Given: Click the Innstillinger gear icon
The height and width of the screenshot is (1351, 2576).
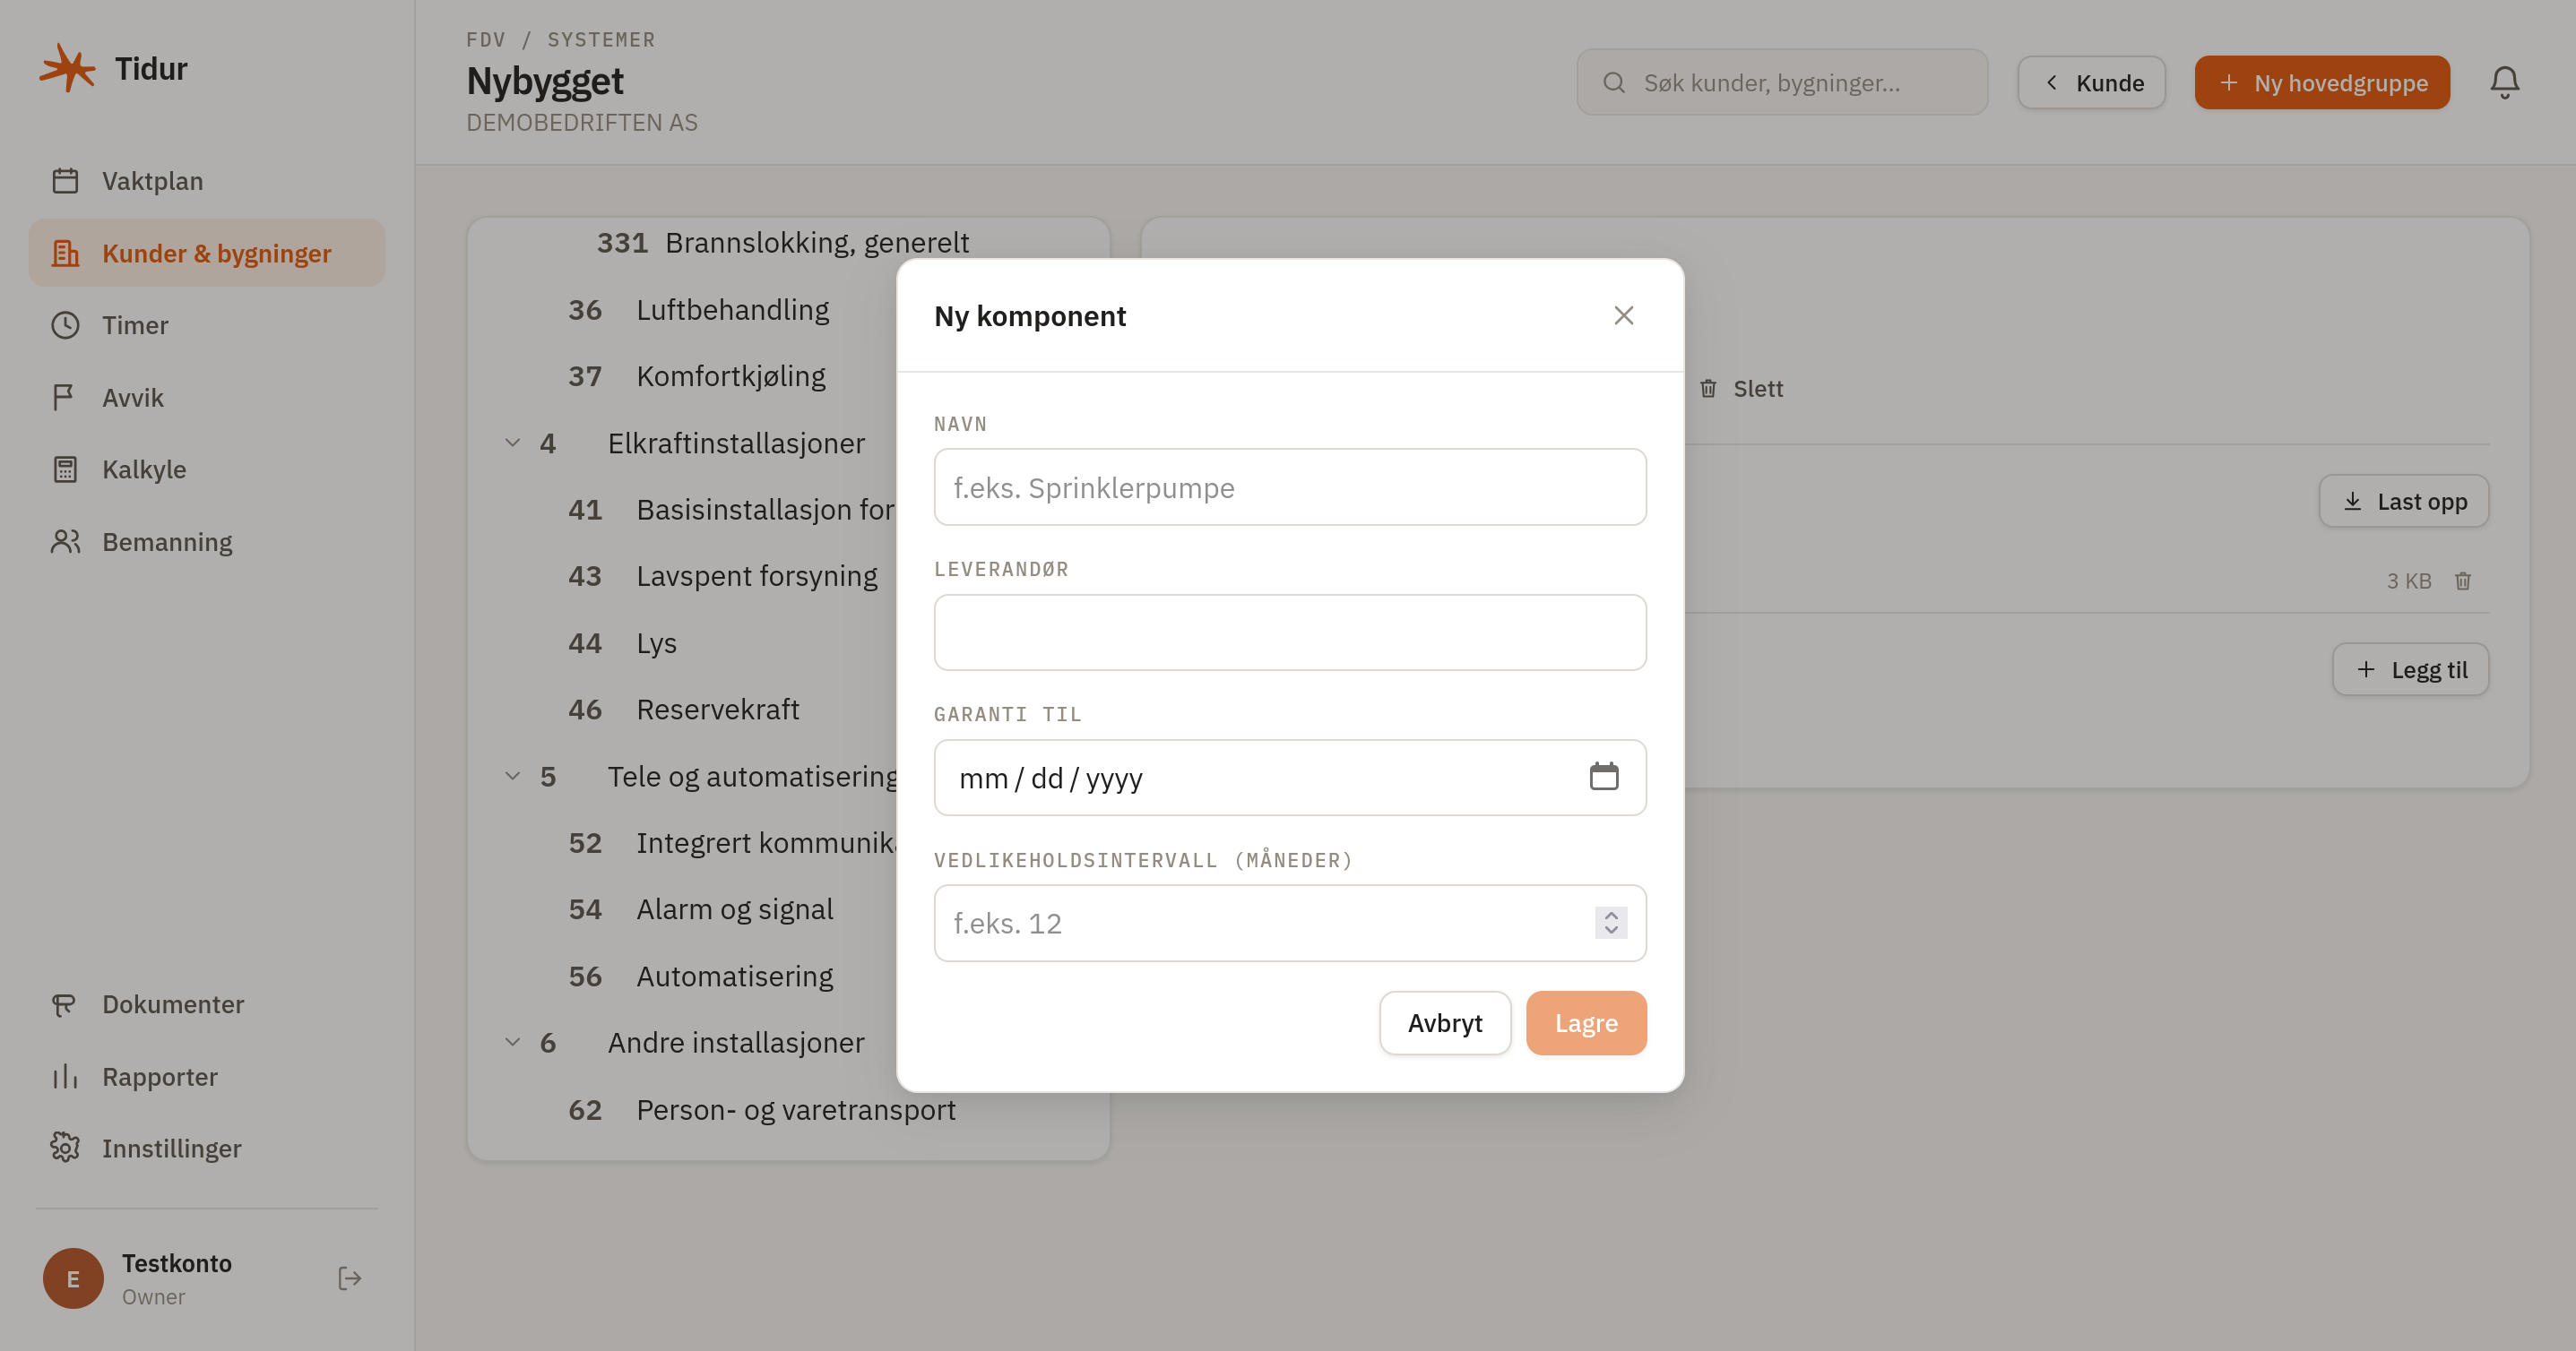Looking at the screenshot, I should pyautogui.click(x=65, y=1149).
